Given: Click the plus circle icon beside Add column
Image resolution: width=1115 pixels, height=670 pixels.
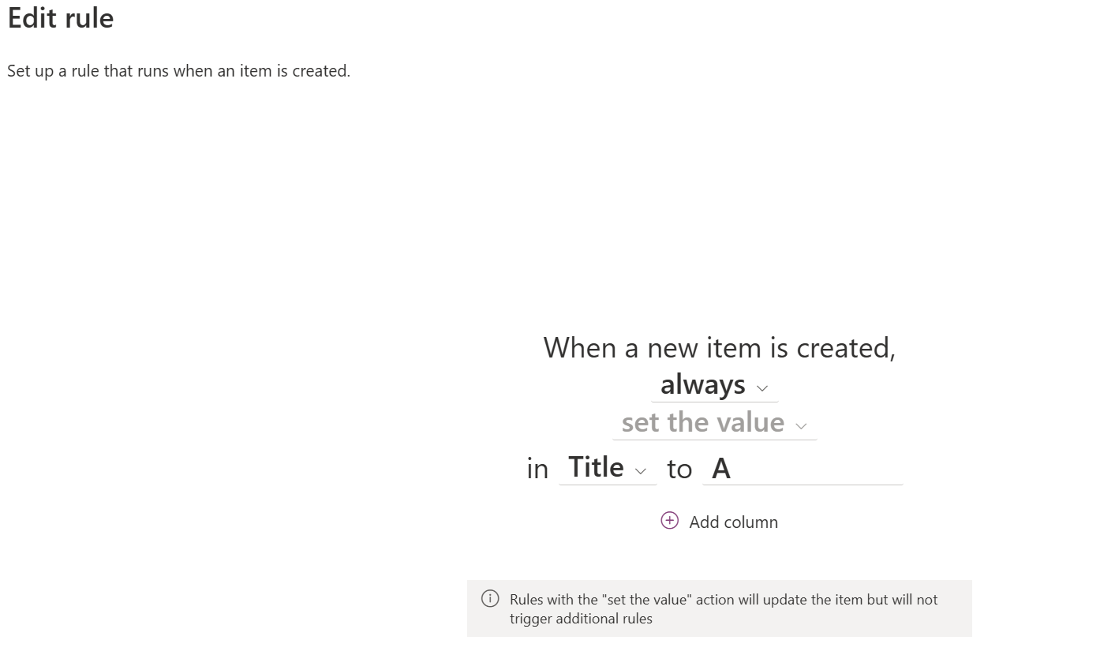Looking at the screenshot, I should 669,521.
